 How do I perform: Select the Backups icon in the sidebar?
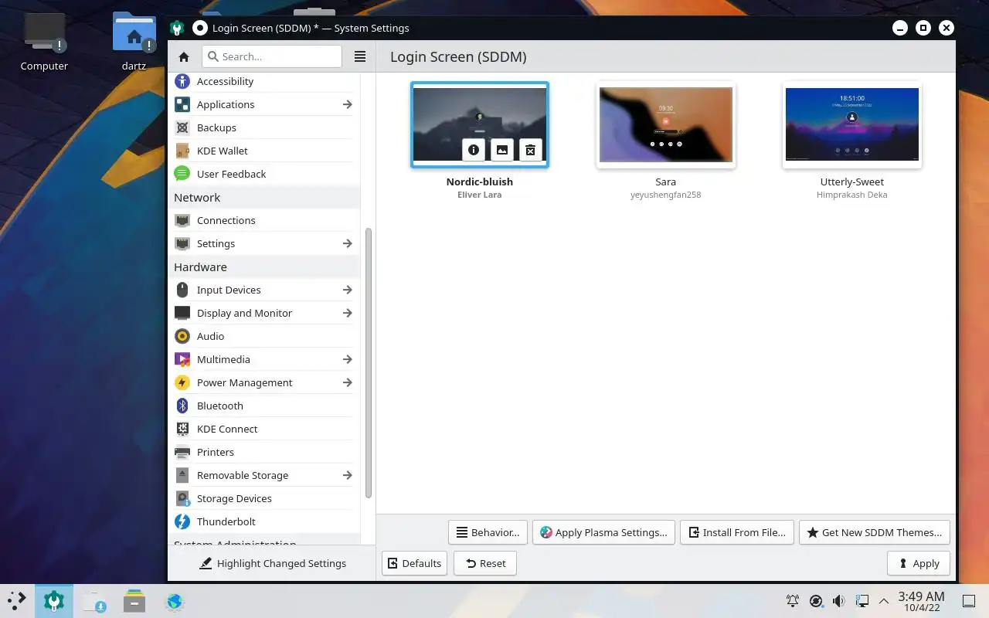pos(182,127)
